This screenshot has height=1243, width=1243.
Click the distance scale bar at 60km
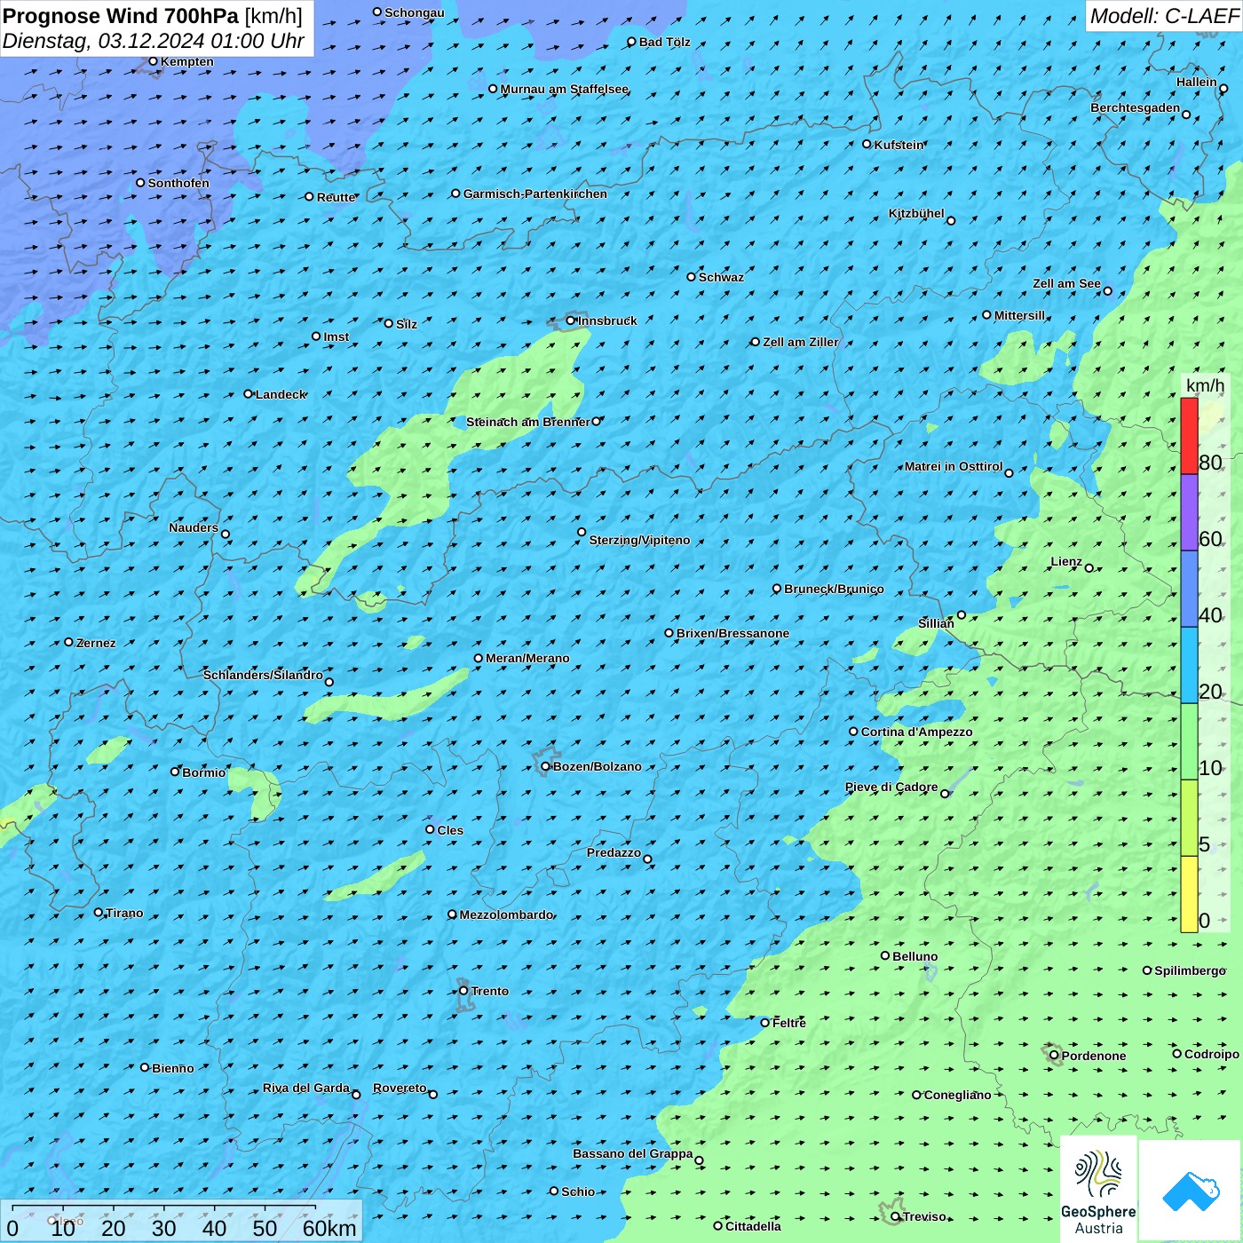point(316,1208)
